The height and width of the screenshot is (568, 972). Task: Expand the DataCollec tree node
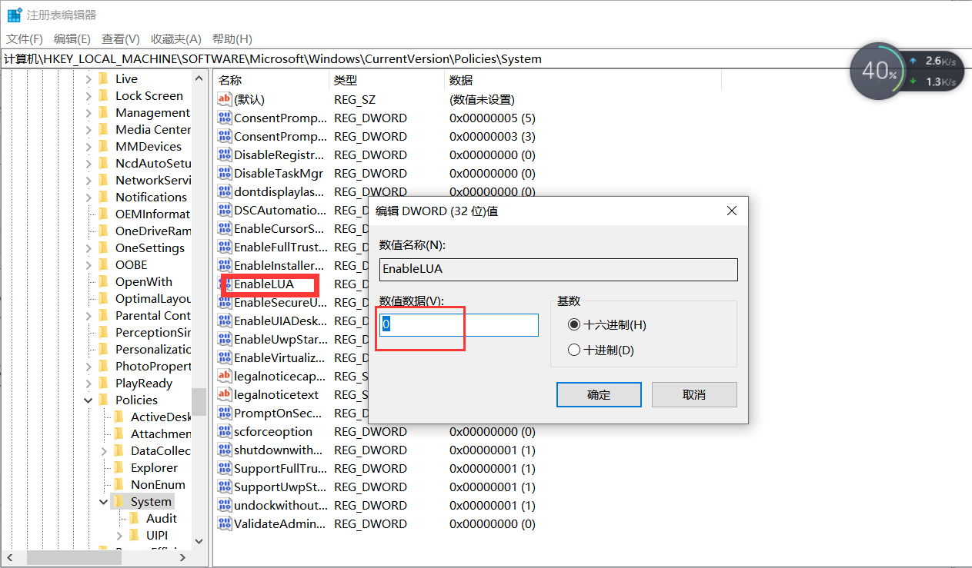coord(104,450)
